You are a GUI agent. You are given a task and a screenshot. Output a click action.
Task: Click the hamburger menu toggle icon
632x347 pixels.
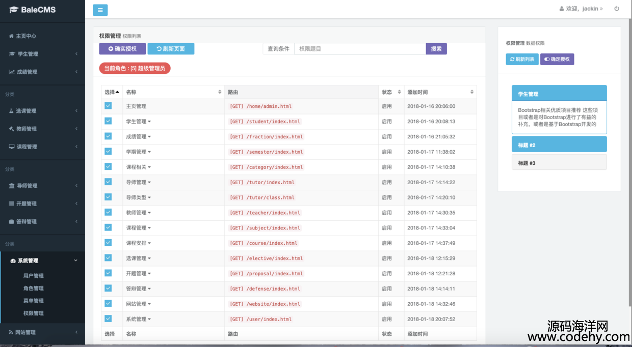pyautogui.click(x=100, y=10)
